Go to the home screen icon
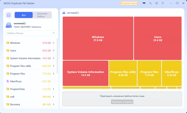The width and height of the screenshot is (187, 113). coord(9,15)
